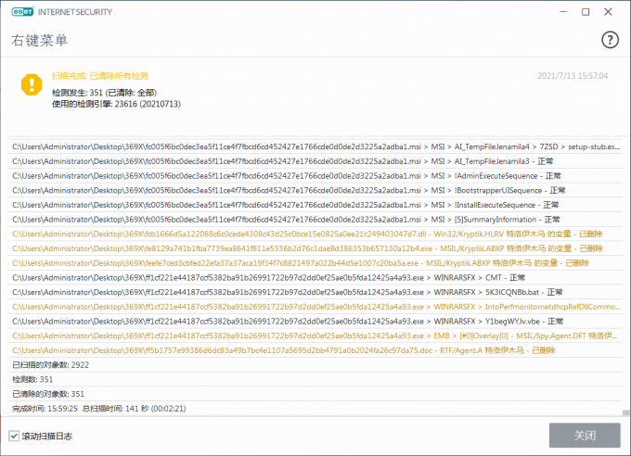This screenshot has width=631, height=456.
Task: Select the Win32/Kryptik.HLRV detection row
Action: click(315, 234)
